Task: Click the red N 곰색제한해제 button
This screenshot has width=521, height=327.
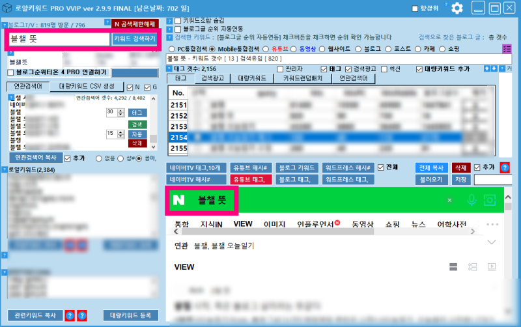Action: point(135,24)
